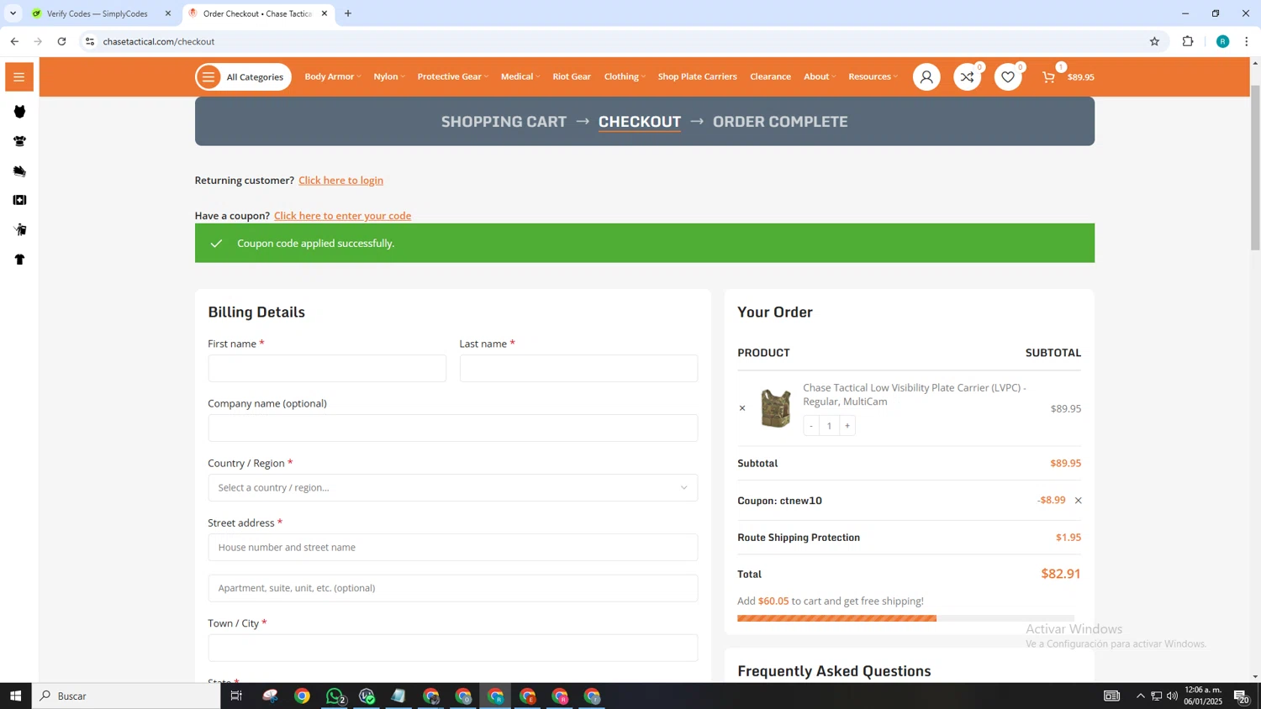
Task: Click the House number and street field
Action: tap(452, 548)
